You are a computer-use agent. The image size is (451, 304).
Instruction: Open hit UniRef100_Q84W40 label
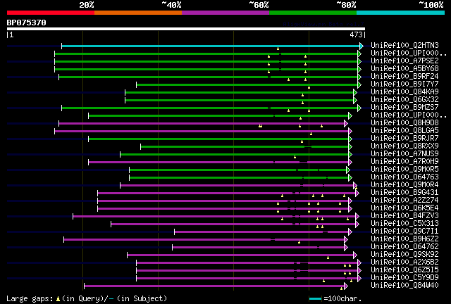tap(404, 286)
